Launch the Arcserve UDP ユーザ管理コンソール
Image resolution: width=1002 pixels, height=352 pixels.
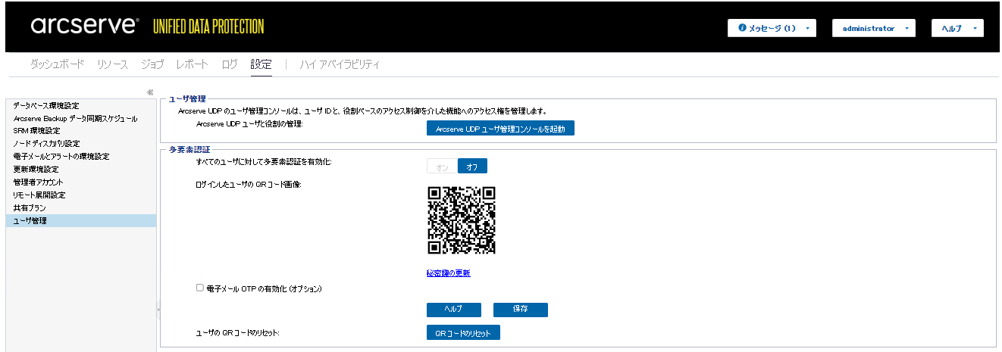(x=500, y=129)
